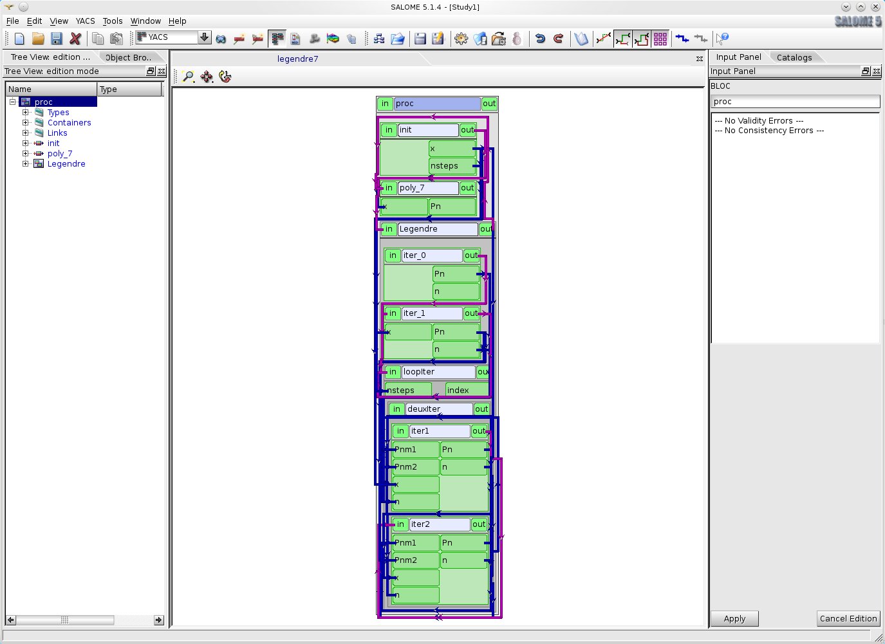Click the magnifier fit-all icon in view
The image size is (885, 644).
point(189,77)
